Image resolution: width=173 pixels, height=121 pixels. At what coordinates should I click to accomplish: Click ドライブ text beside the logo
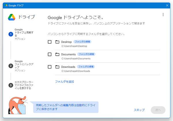click(27, 17)
